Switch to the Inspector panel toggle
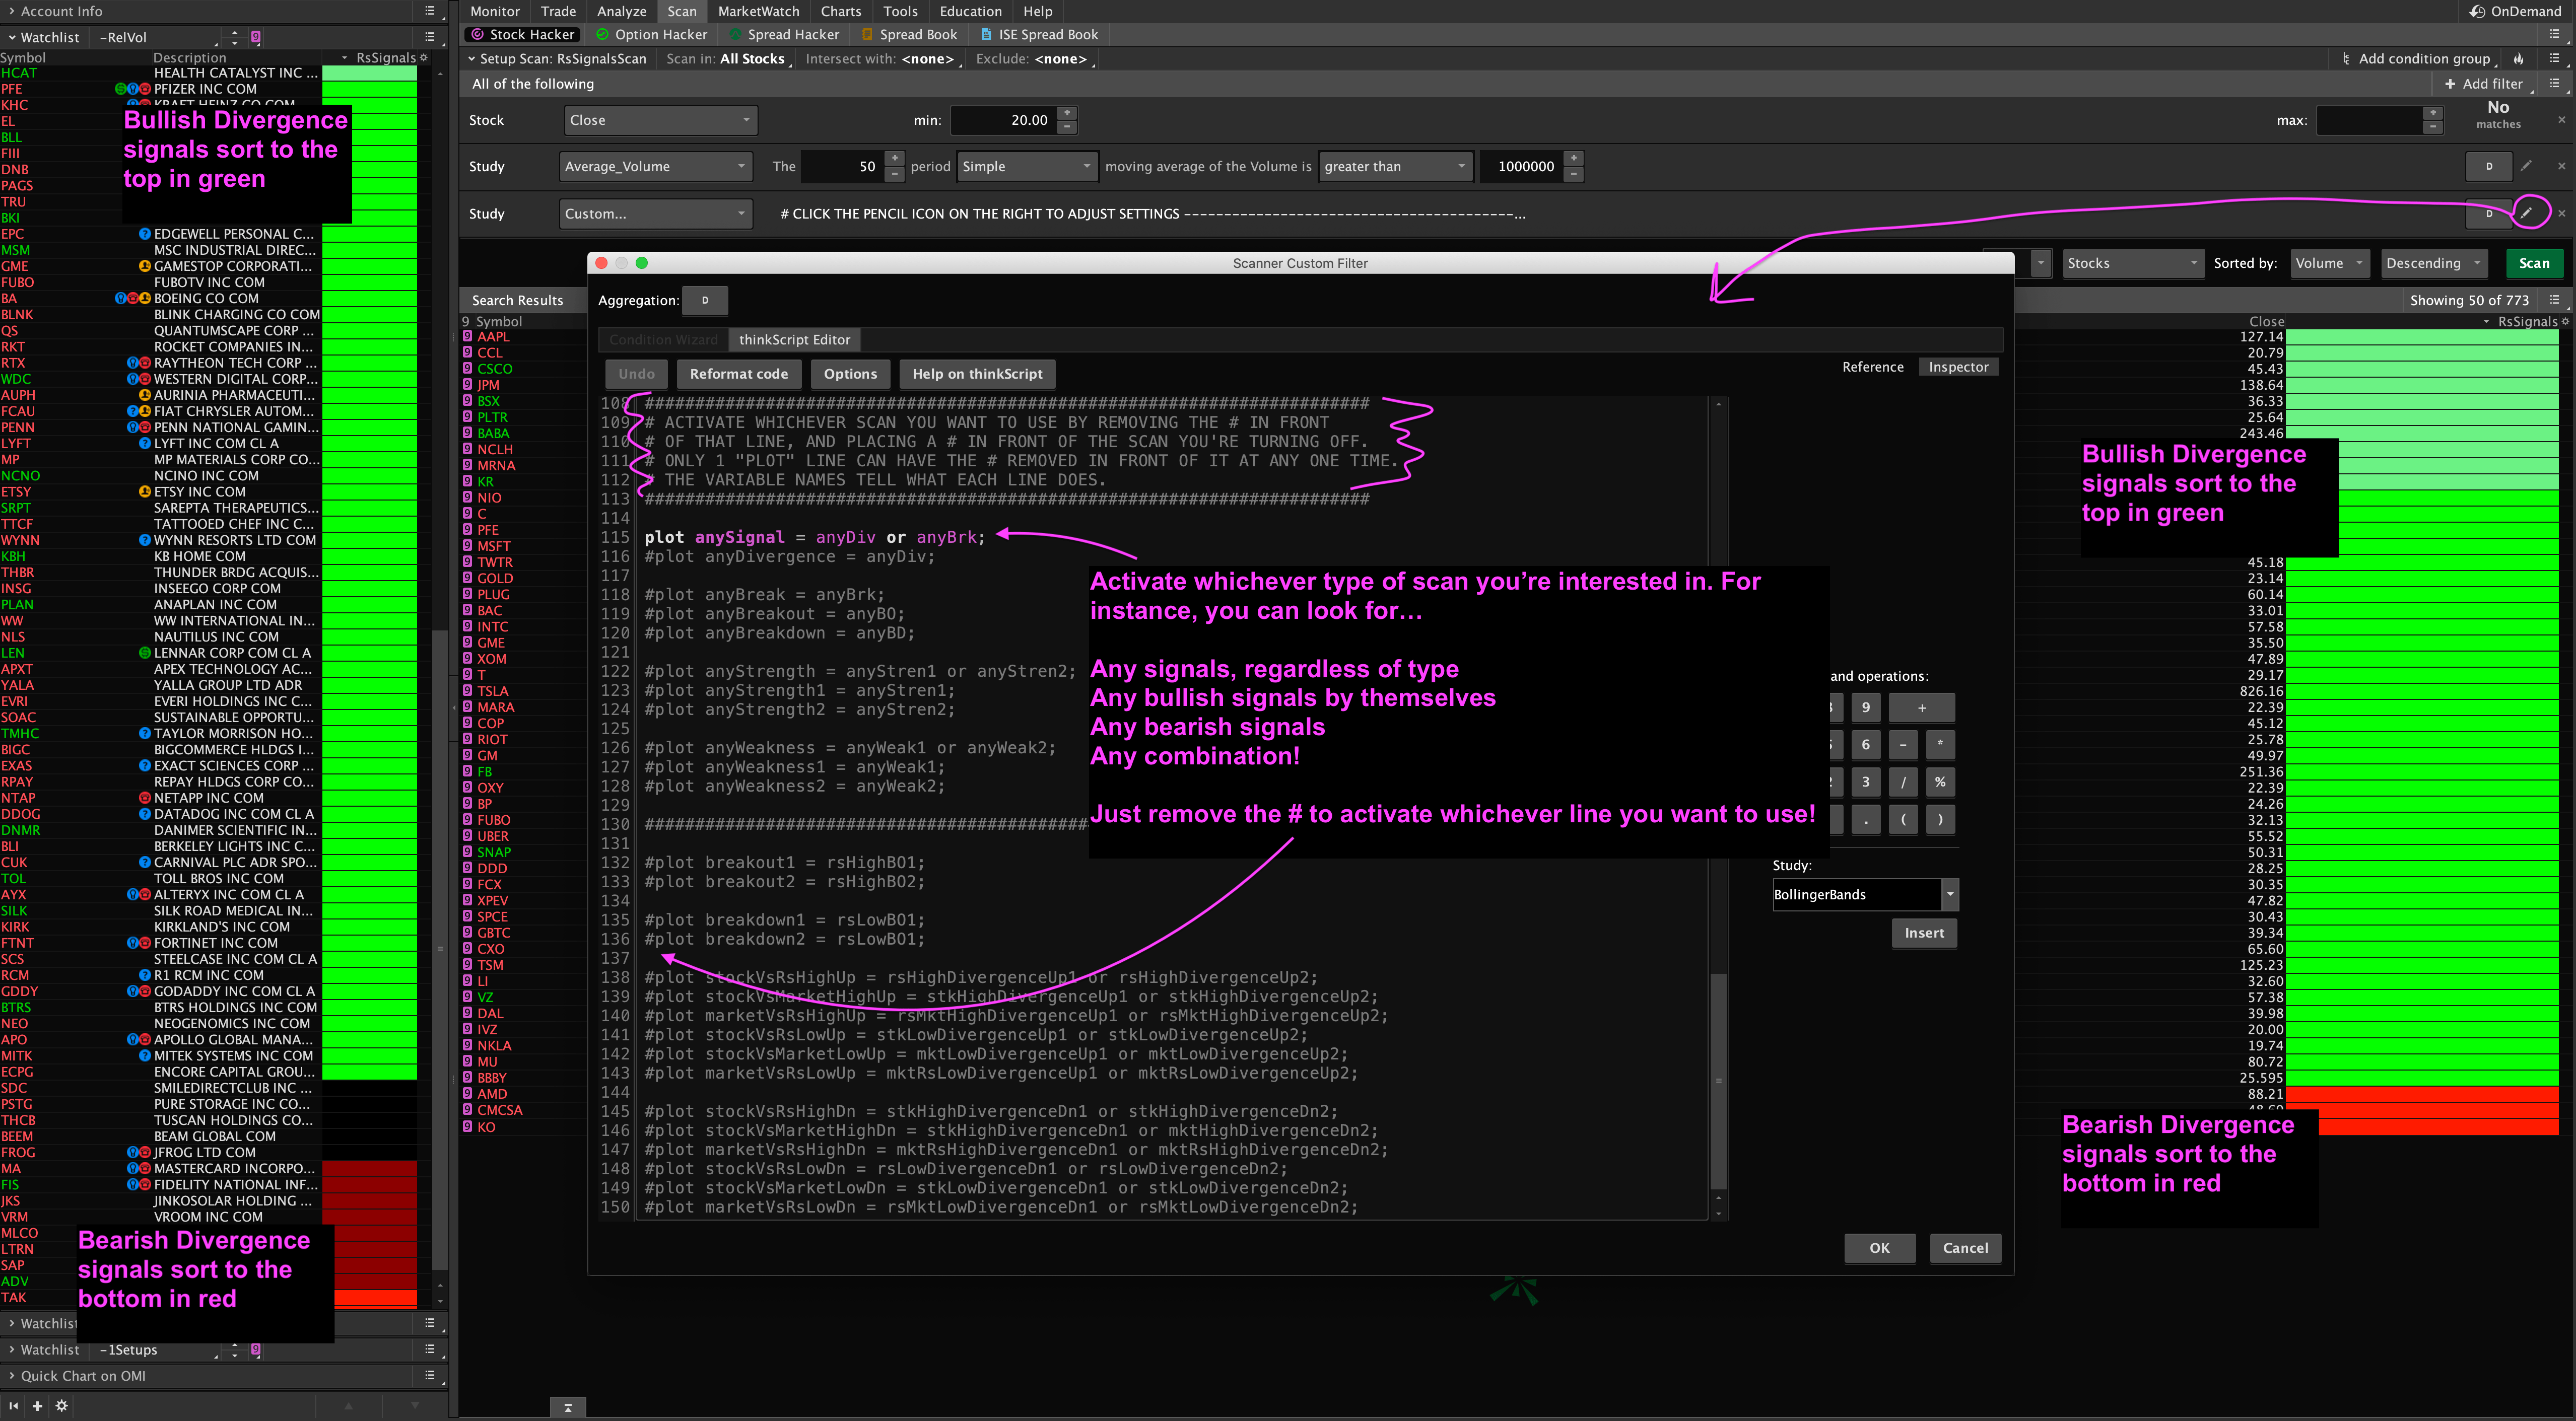The image size is (2576, 1421). [x=1958, y=367]
